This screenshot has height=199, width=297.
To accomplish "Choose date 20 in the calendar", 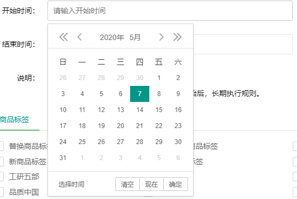I will (x=121, y=126).
